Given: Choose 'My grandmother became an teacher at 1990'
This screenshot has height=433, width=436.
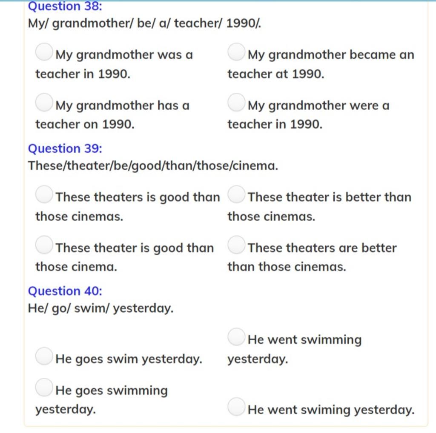Looking at the screenshot, I should pos(236,52).
